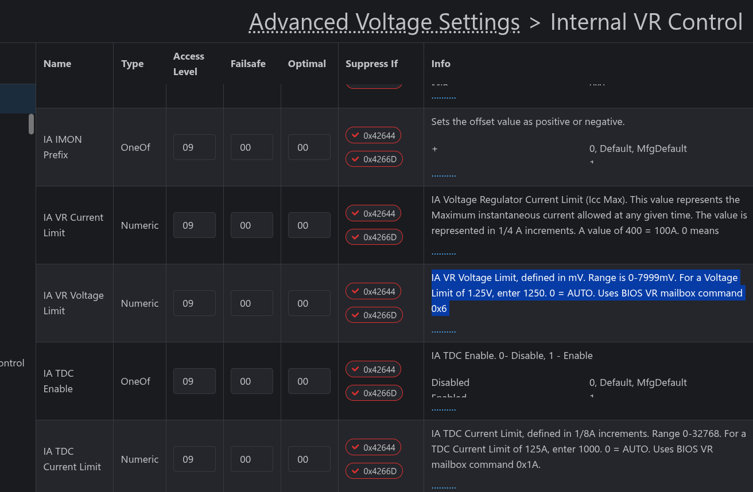Click the left sidebar scrollbar thumb

pos(31,124)
